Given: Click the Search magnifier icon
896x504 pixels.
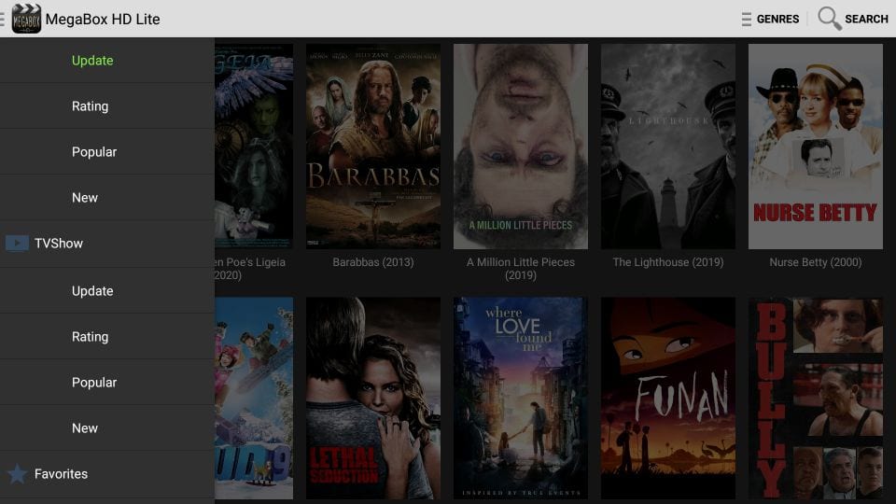Looking at the screenshot, I should coord(829,19).
